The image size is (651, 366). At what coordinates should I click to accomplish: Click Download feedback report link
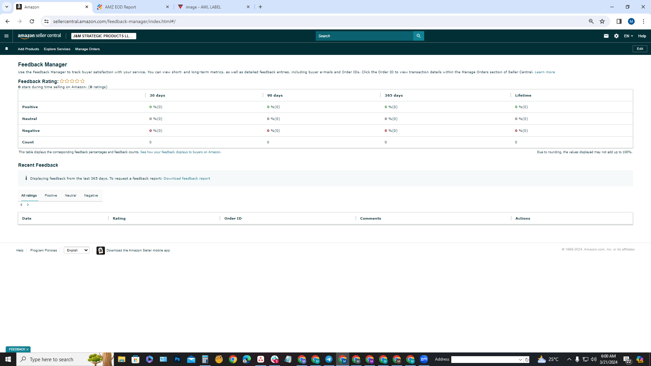click(x=186, y=179)
